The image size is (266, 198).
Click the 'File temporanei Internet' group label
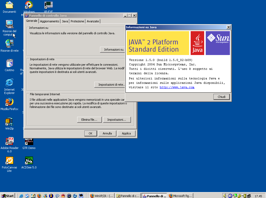tap(45, 94)
